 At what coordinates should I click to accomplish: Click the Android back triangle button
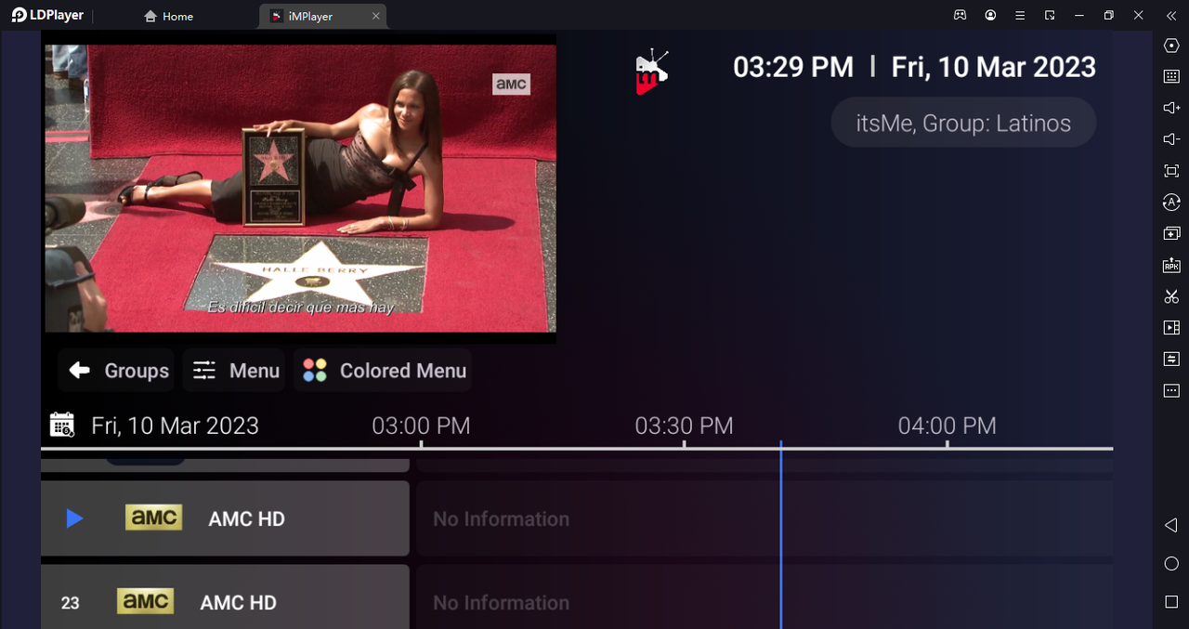click(1171, 525)
